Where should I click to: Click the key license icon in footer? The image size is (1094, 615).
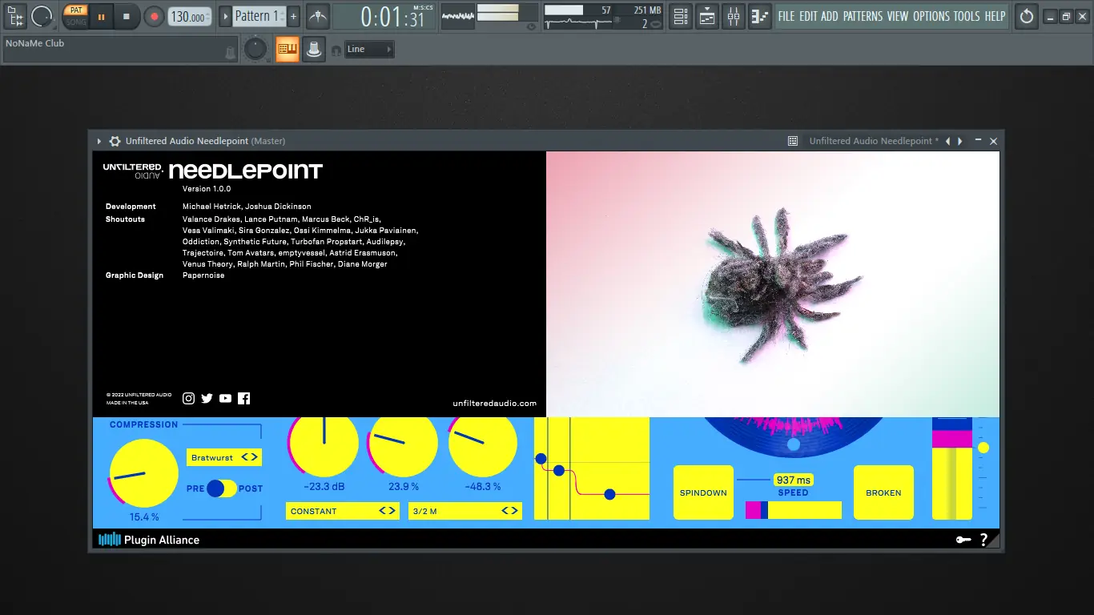tap(963, 540)
